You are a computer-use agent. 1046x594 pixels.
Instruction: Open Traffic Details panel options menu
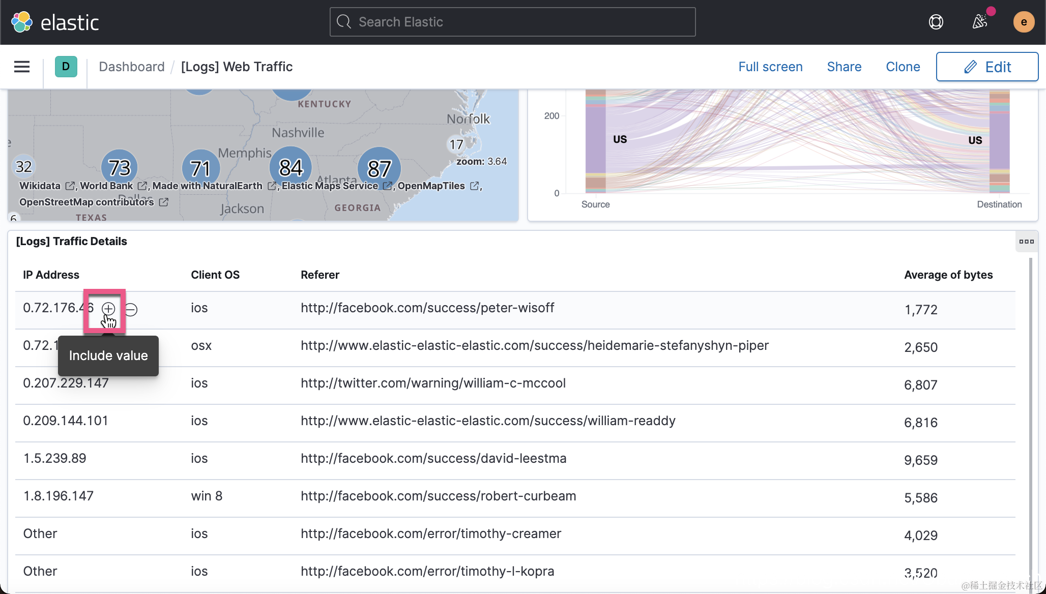[x=1026, y=242]
